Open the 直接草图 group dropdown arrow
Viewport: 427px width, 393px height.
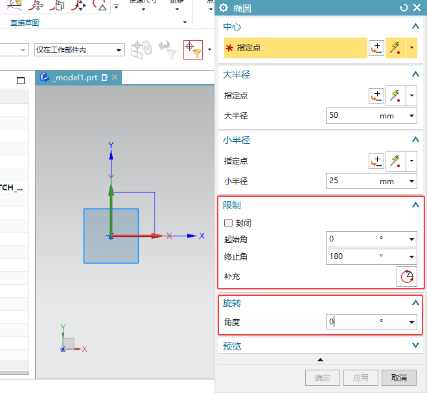[185, 23]
